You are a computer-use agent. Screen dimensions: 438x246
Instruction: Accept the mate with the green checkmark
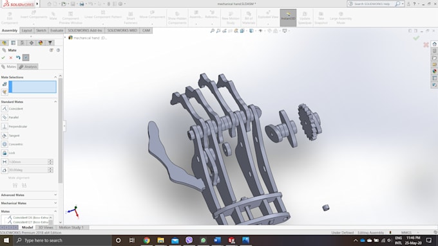coord(3,58)
